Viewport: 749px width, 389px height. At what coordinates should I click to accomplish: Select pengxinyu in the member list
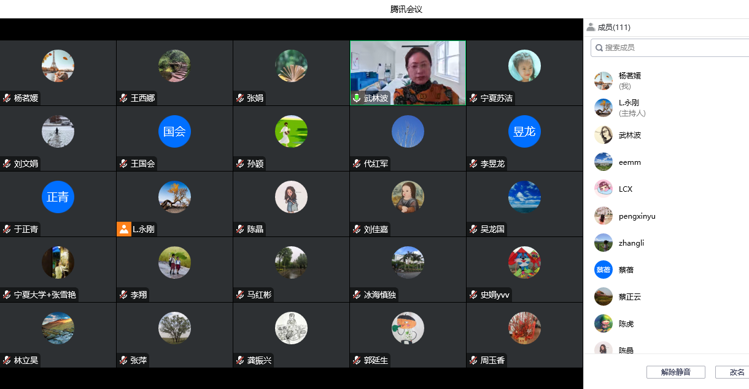click(637, 216)
